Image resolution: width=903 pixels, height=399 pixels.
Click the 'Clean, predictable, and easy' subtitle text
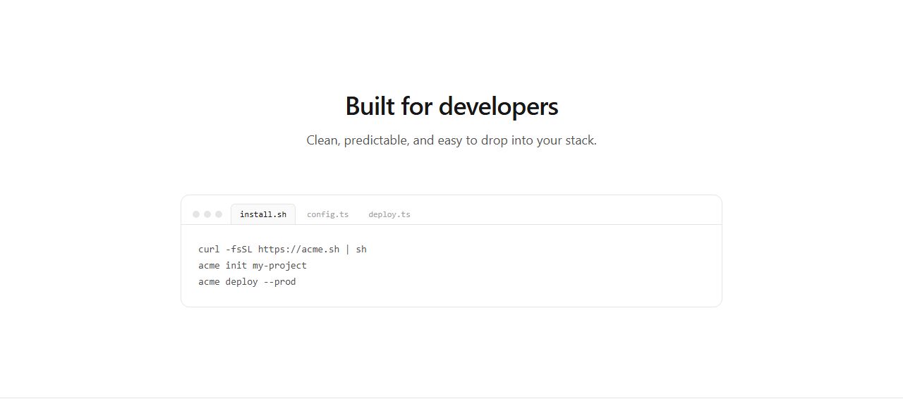tap(451, 140)
